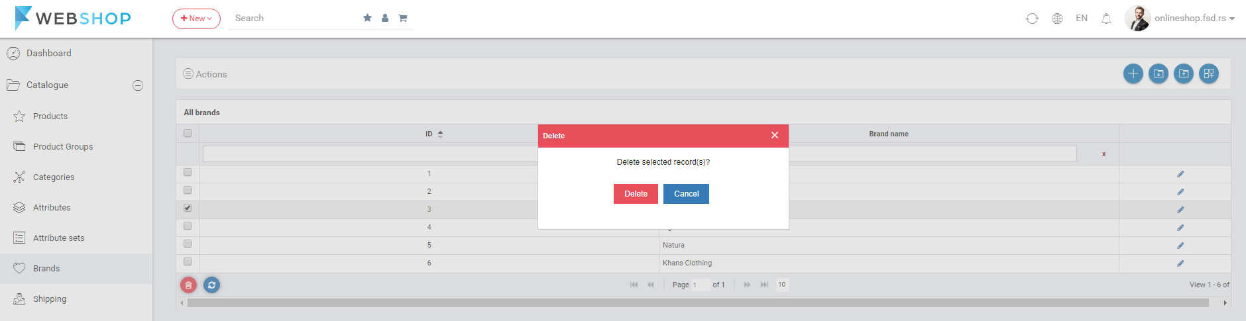Check the checkbox for row ID 6
The image size is (1246, 321).
[x=188, y=261]
